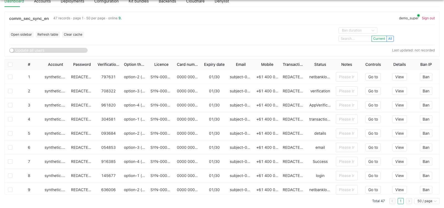Click the Success status in row 7
The image size is (444, 208).
[x=320, y=162]
